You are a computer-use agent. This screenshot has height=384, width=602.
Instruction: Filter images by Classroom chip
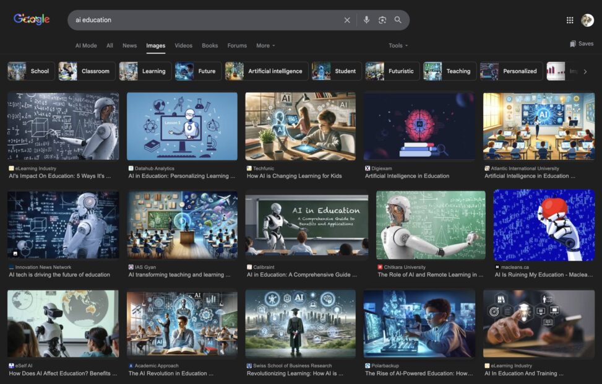pos(87,71)
